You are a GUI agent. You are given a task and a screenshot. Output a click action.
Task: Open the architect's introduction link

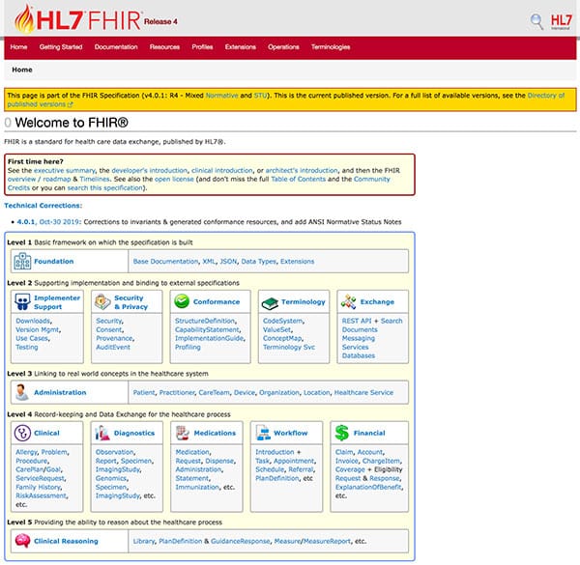pyautogui.click(x=302, y=170)
